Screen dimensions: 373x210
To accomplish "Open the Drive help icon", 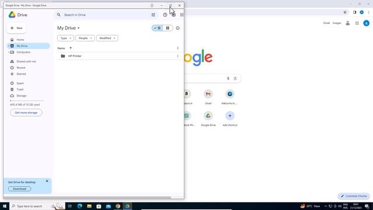I will coord(165,15).
